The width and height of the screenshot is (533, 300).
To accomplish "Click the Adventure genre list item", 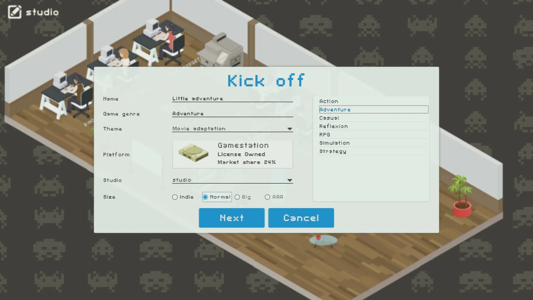I will point(373,109).
